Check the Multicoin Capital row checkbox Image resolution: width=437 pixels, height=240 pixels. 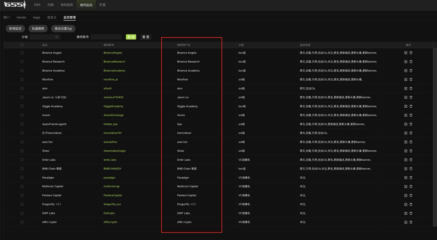click(22, 186)
